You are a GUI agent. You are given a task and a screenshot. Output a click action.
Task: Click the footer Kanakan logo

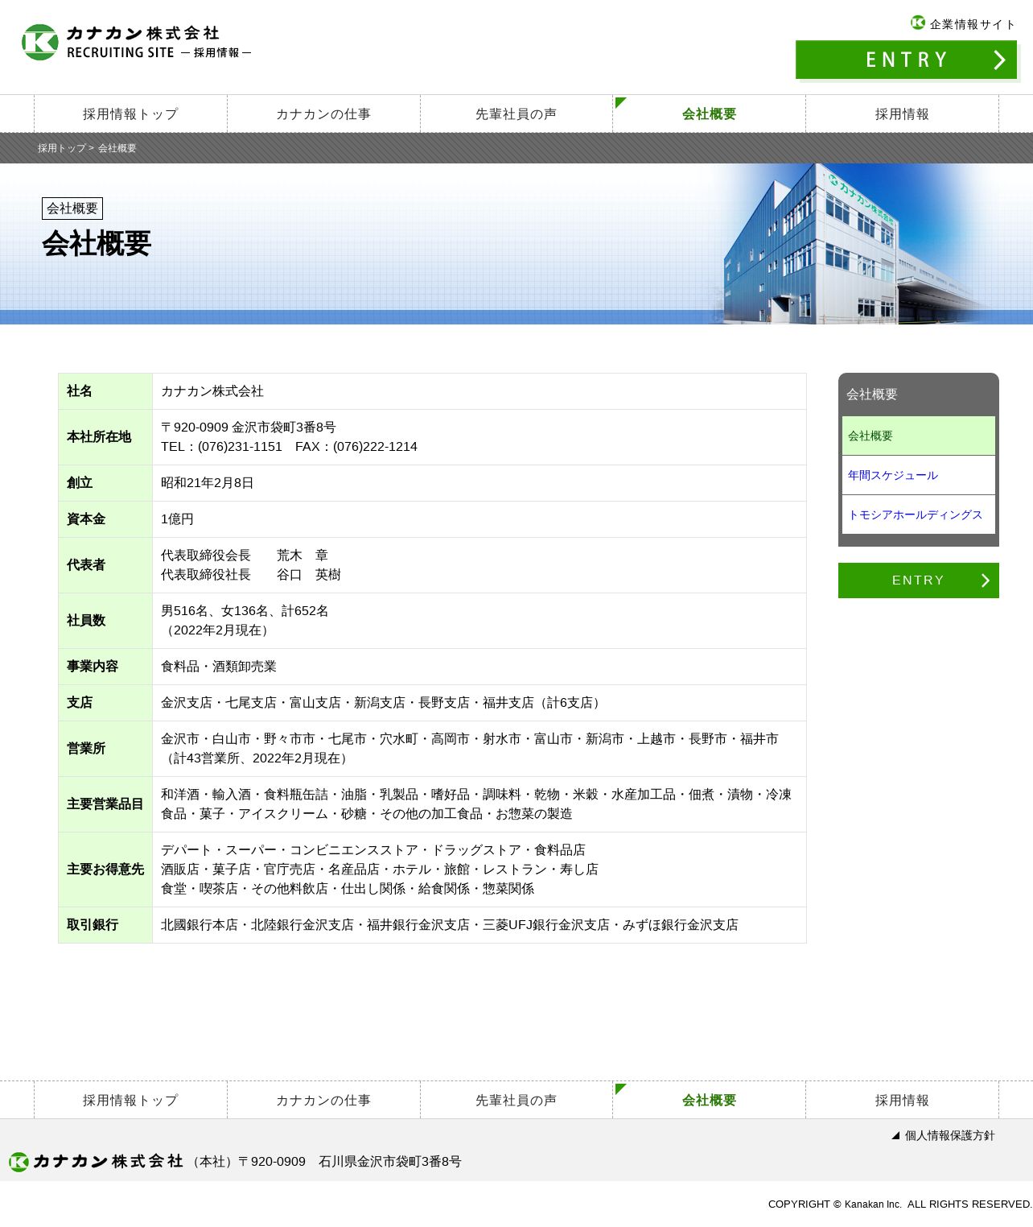point(96,1161)
